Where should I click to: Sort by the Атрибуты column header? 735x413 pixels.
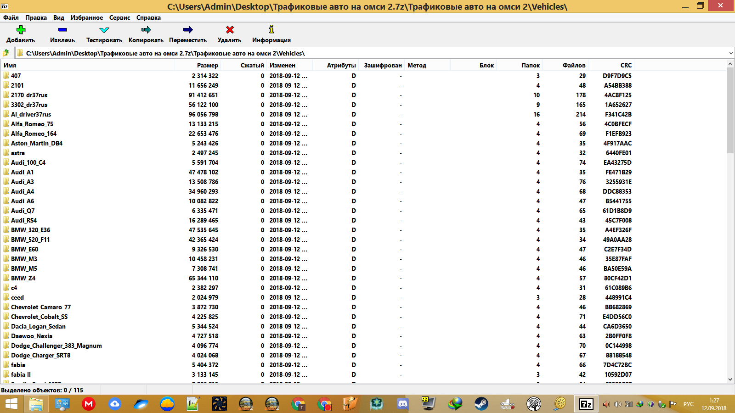tap(335, 65)
